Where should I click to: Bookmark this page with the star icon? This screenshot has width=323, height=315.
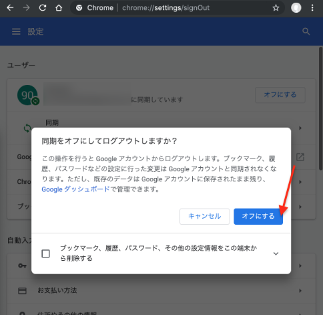click(276, 8)
